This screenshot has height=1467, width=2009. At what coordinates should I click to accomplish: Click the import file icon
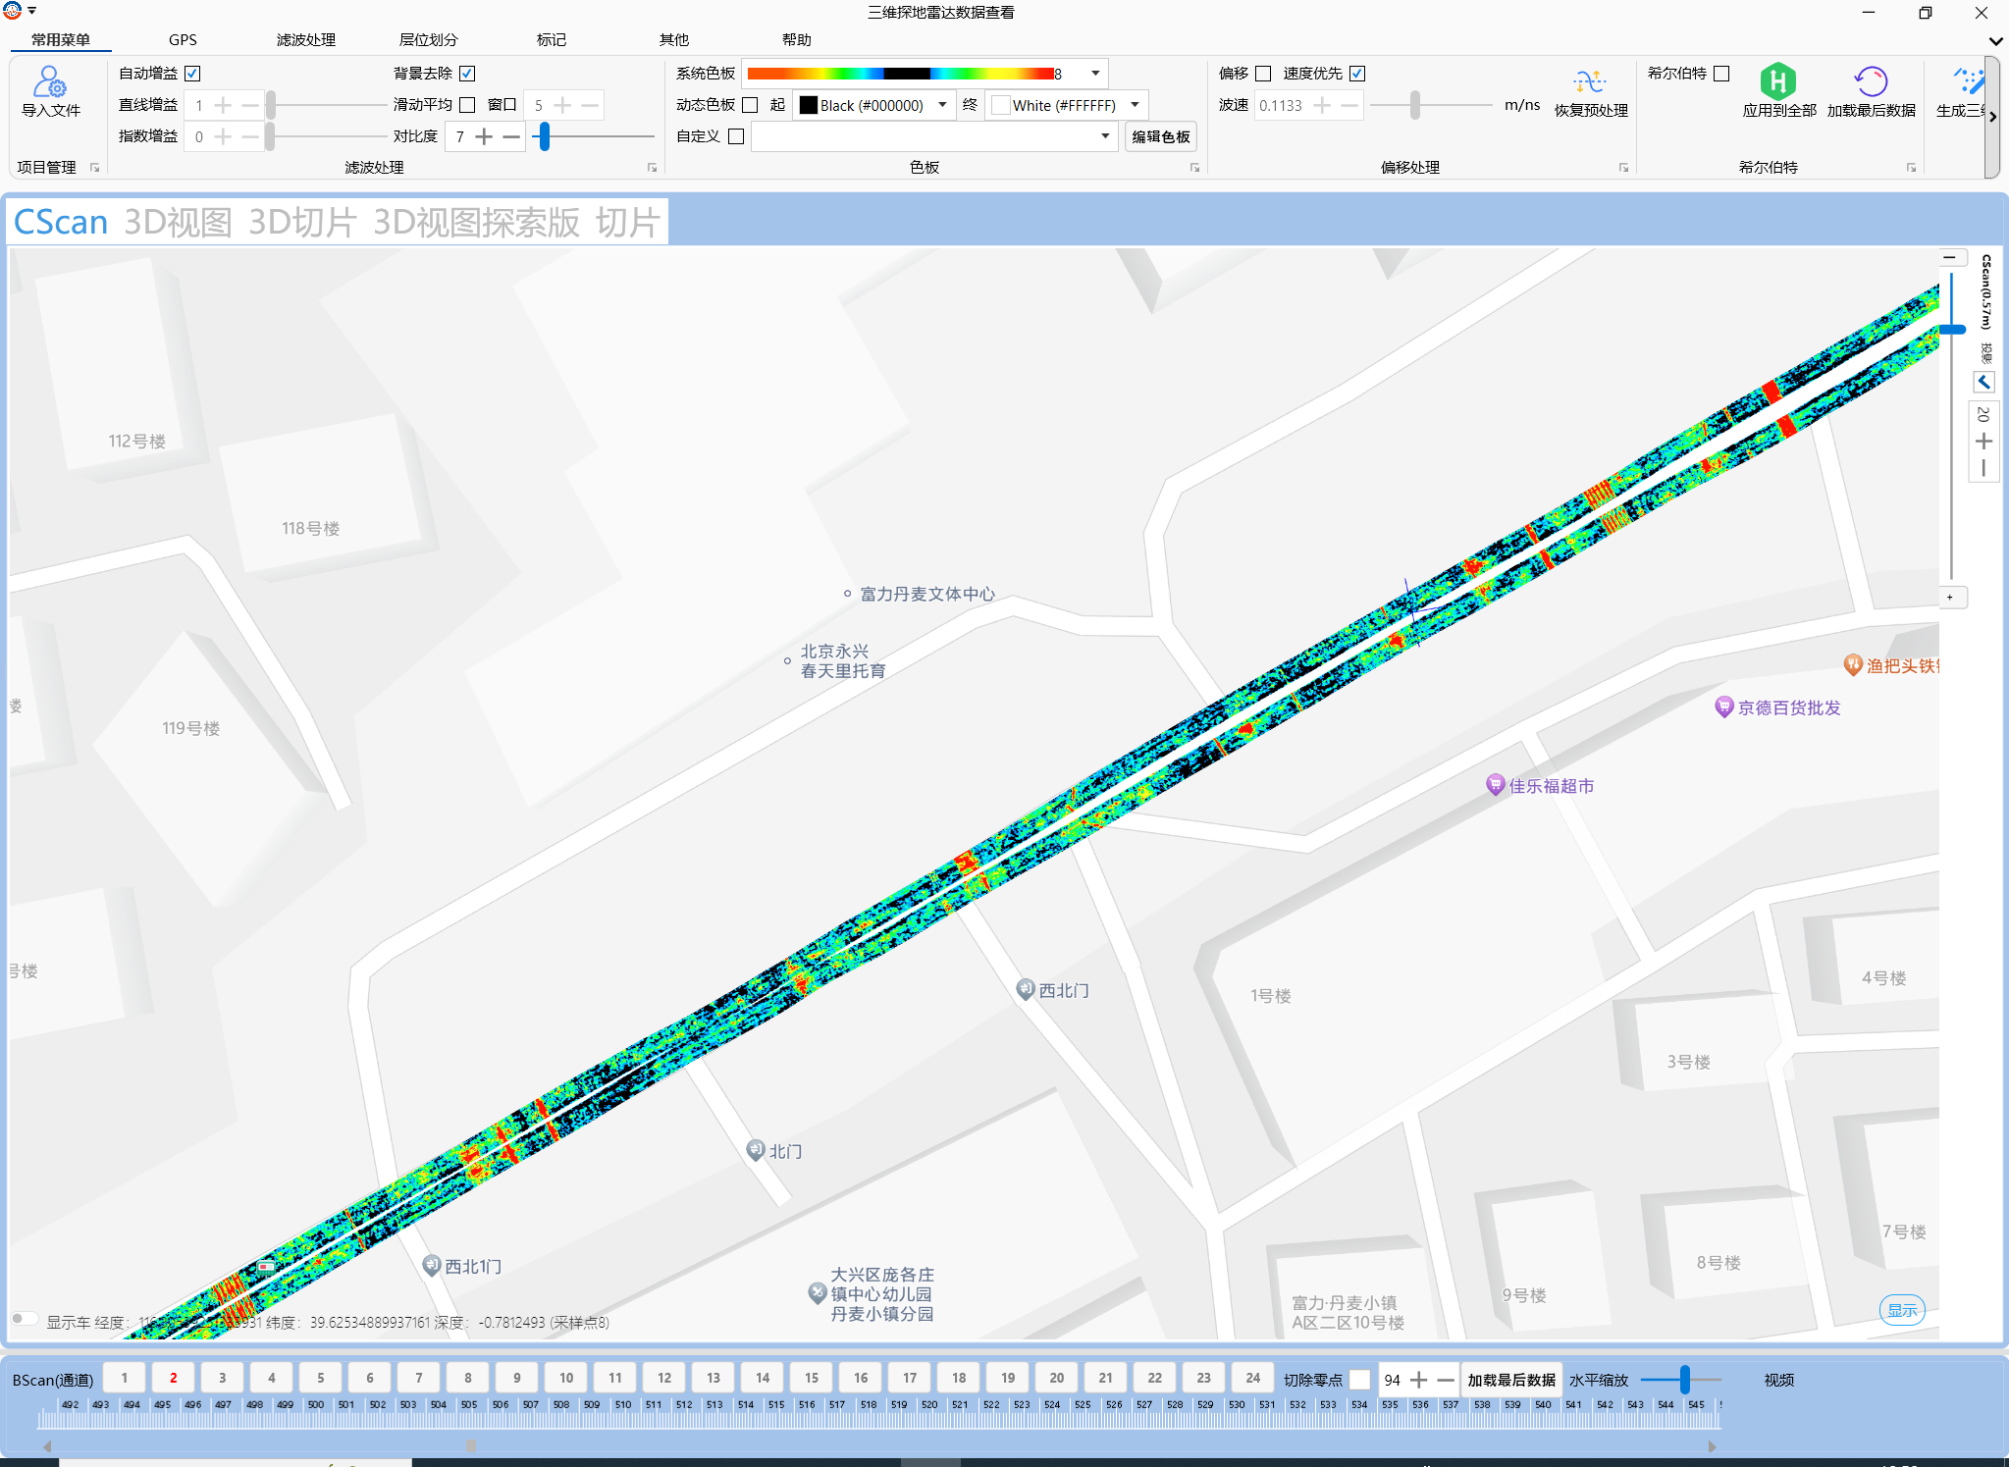[50, 81]
